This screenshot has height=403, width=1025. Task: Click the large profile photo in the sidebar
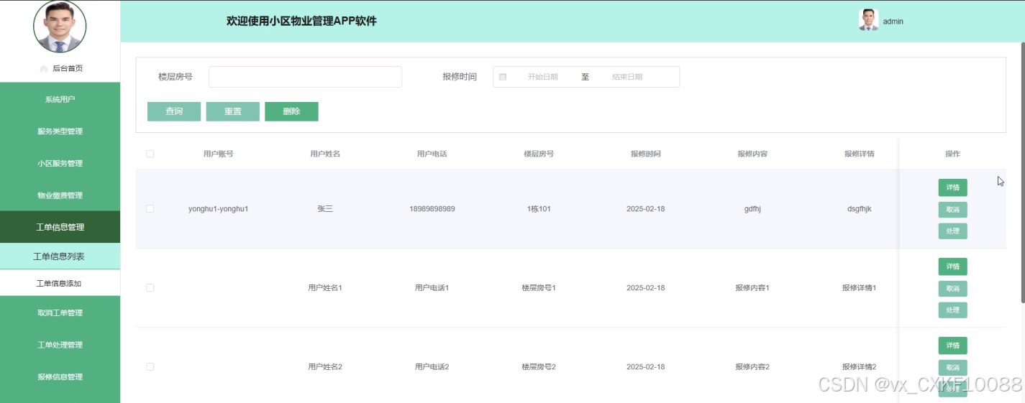(x=60, y=27)
